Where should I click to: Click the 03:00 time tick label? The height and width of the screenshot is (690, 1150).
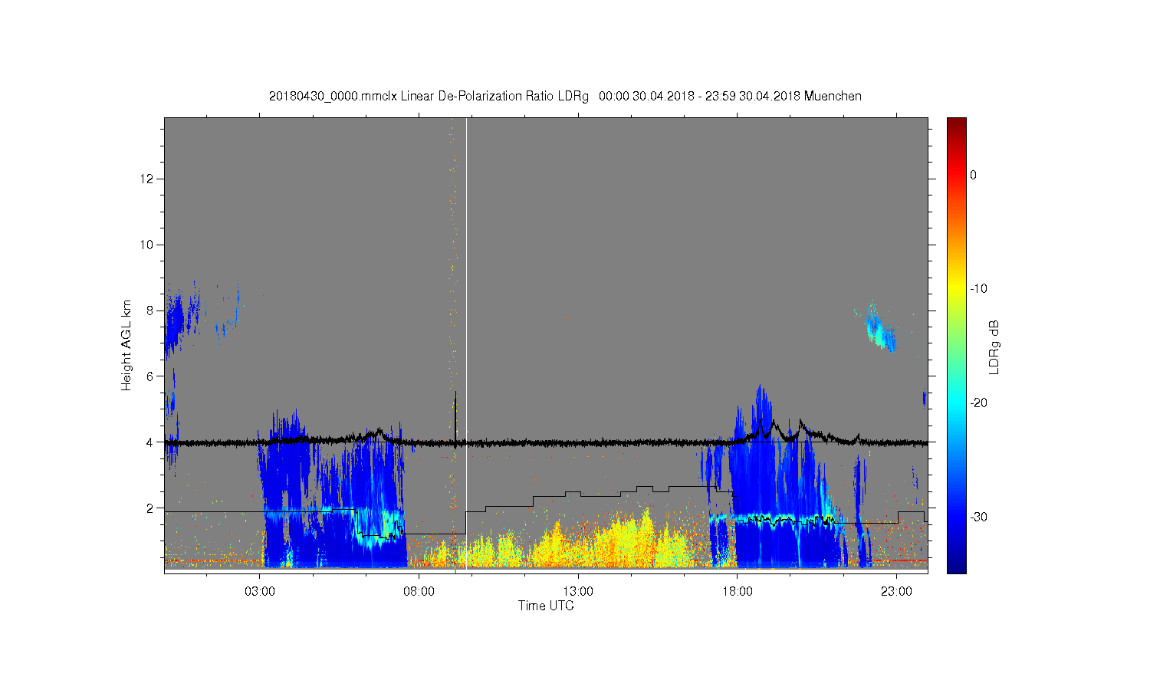[x=260, y=591]
